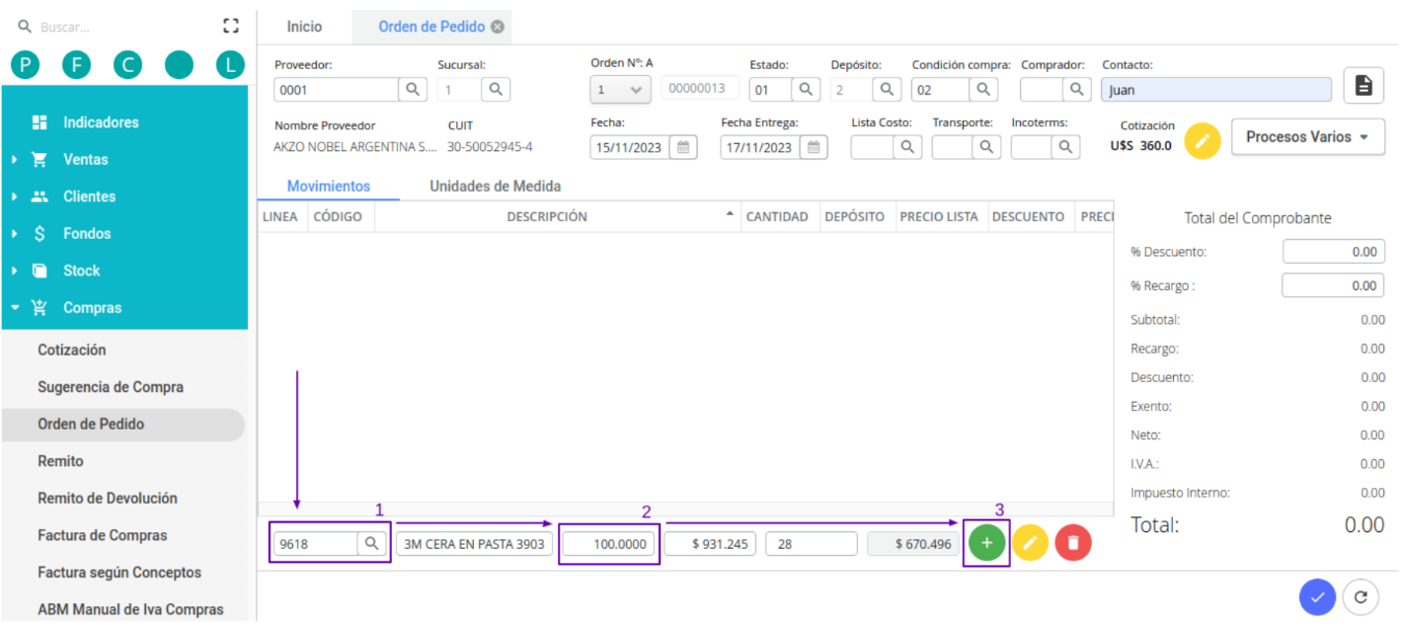Image resolution: width=1401 pixels, height=627 pixels.
Task: Open Sugerencia de Compra
Action: (x=111, y=387)
